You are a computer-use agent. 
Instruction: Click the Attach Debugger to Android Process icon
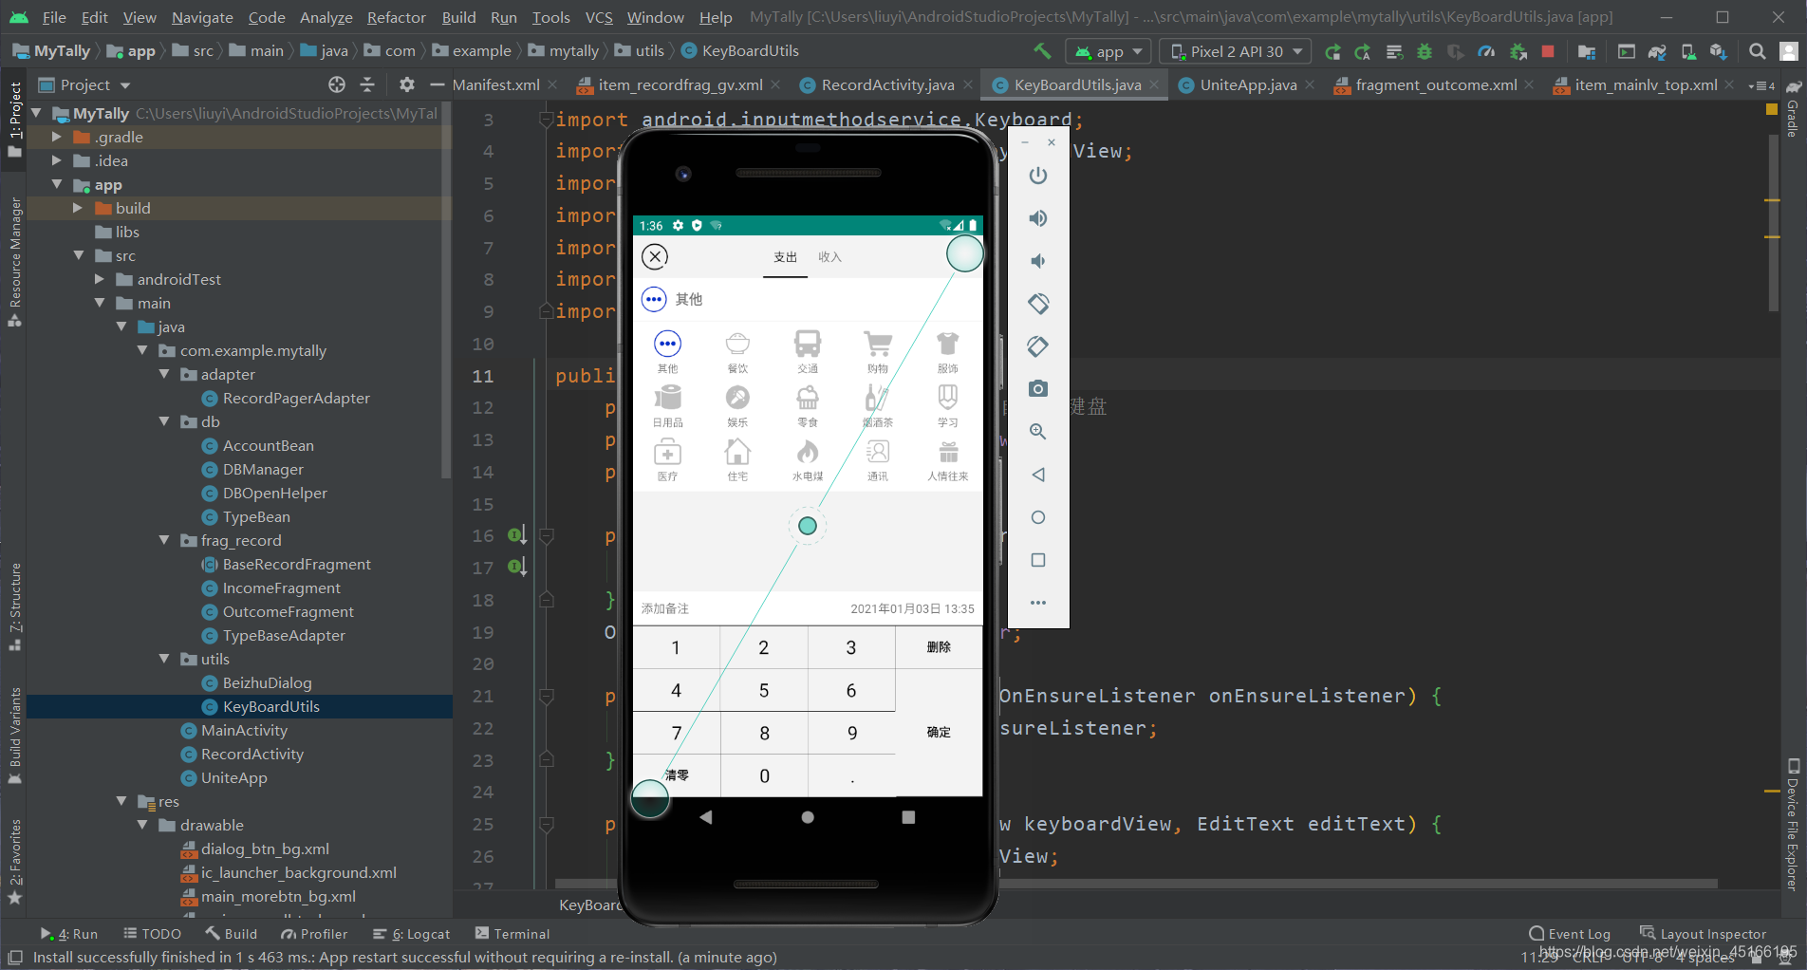[1518, 51]
